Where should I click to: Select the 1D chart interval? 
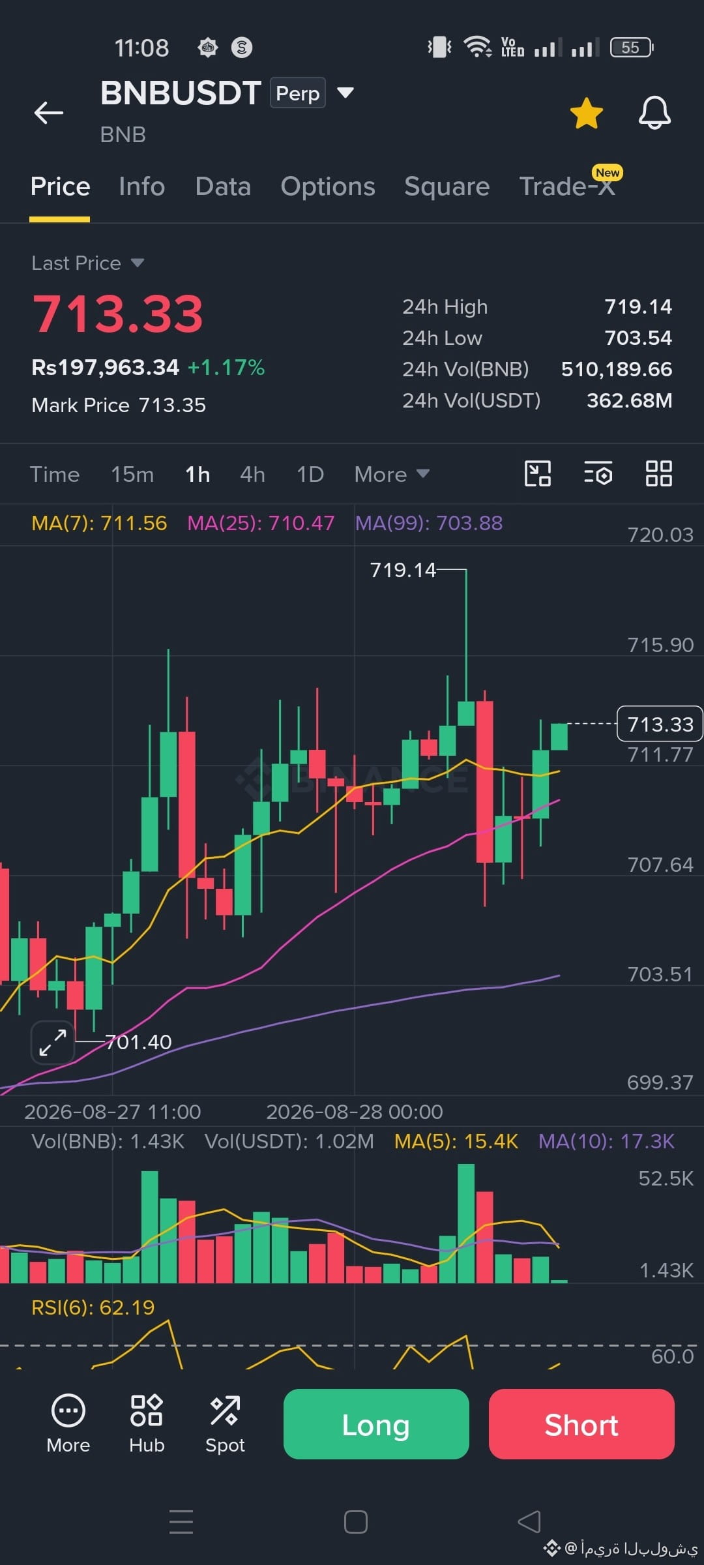click(310, 474)
